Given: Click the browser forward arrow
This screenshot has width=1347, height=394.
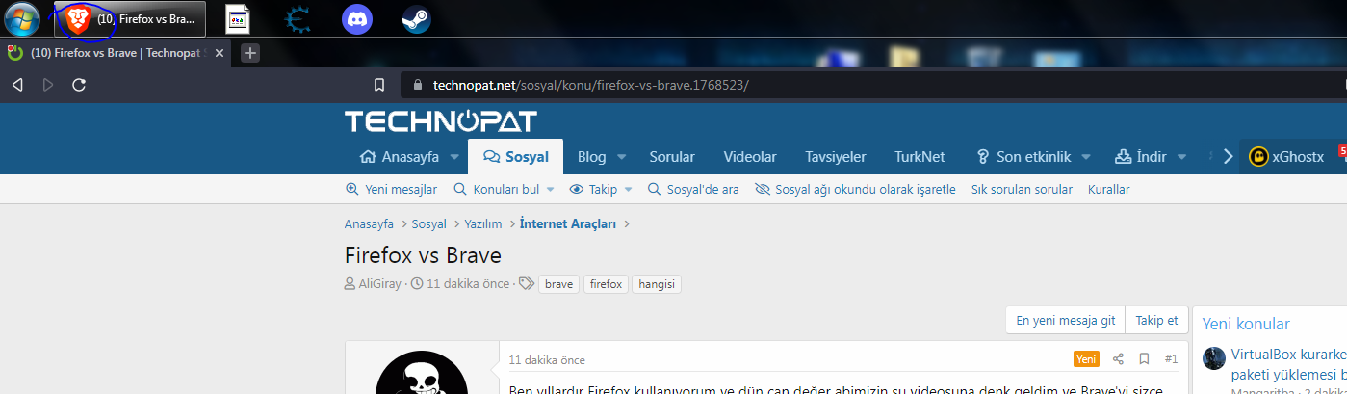Looking at the screenshot, I should click(x=48, y=85).
